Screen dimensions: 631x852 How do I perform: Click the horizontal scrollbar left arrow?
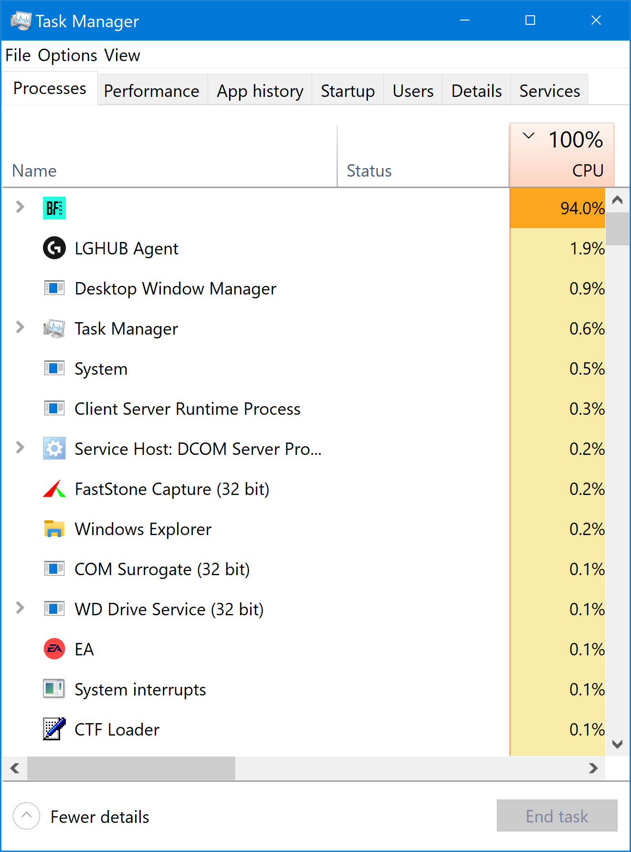tap(15, 768)
